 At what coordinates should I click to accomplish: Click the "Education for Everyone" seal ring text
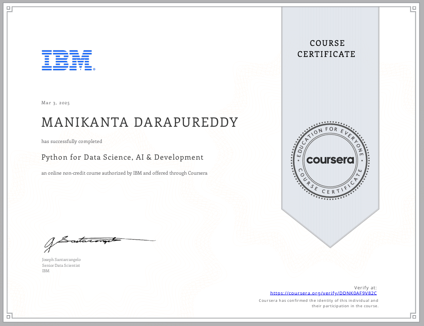330,132
